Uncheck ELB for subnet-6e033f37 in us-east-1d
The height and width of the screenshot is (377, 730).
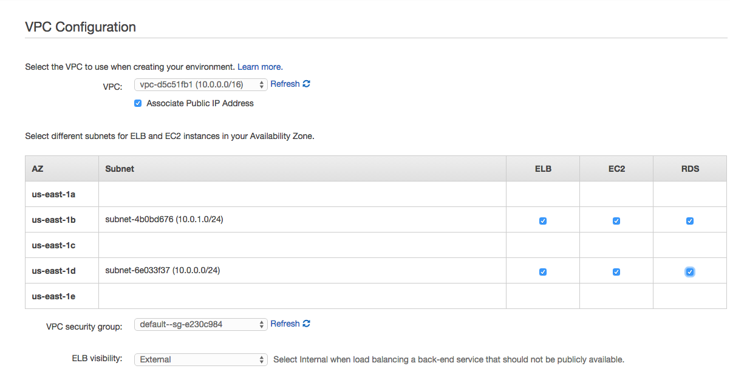[x=543, y=272]
